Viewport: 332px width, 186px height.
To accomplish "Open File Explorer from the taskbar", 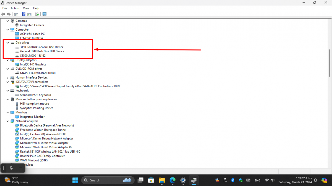I will coord(162,180).
